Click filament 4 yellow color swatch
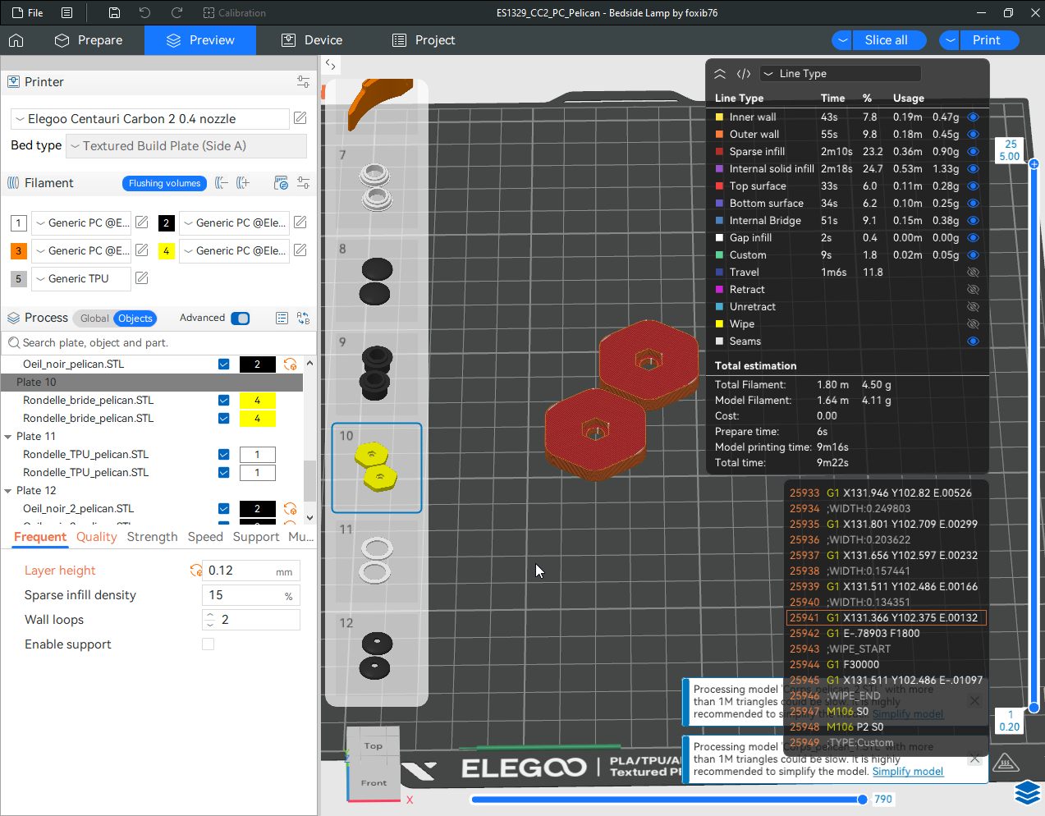Screen dimensions: 1045x816 tap(167, 251)
